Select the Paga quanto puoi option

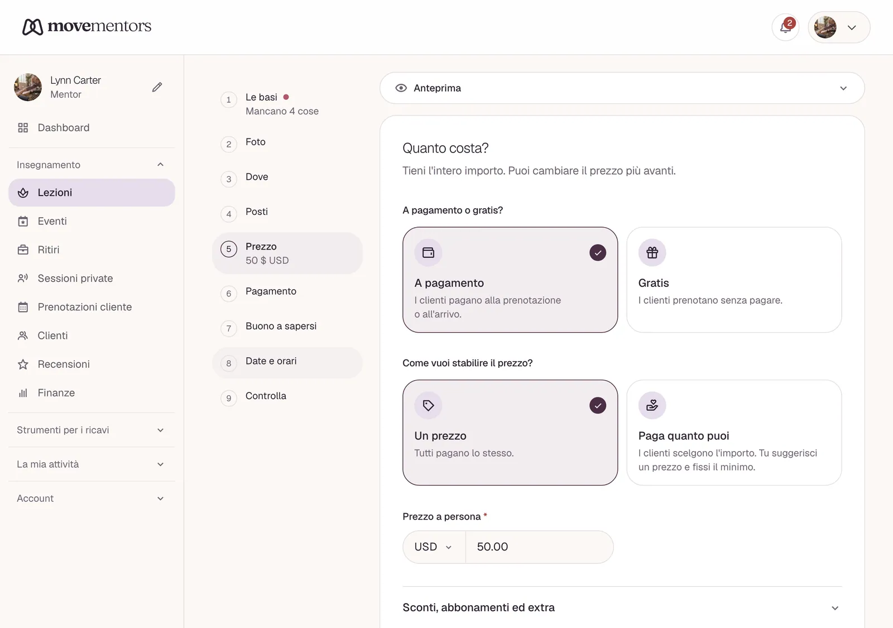(x=734, y=433)
